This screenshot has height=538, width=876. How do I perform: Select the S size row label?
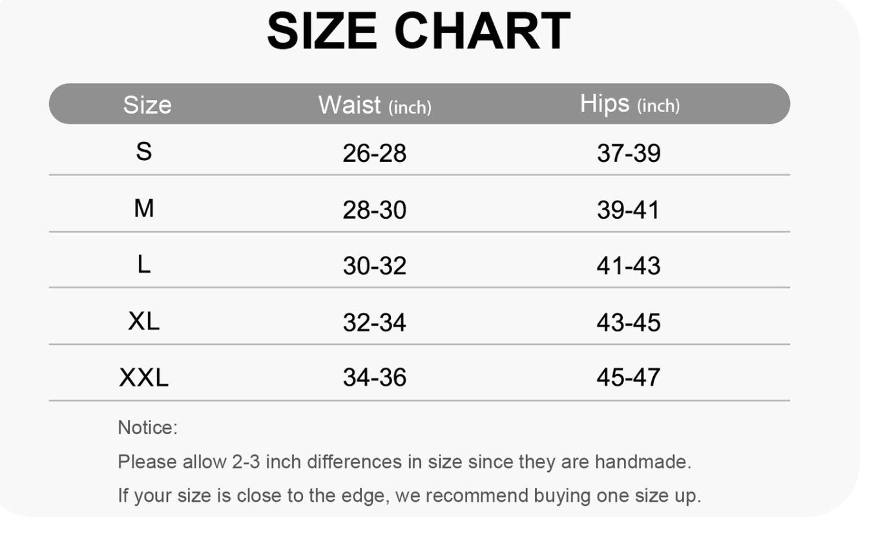pos(143,152)
